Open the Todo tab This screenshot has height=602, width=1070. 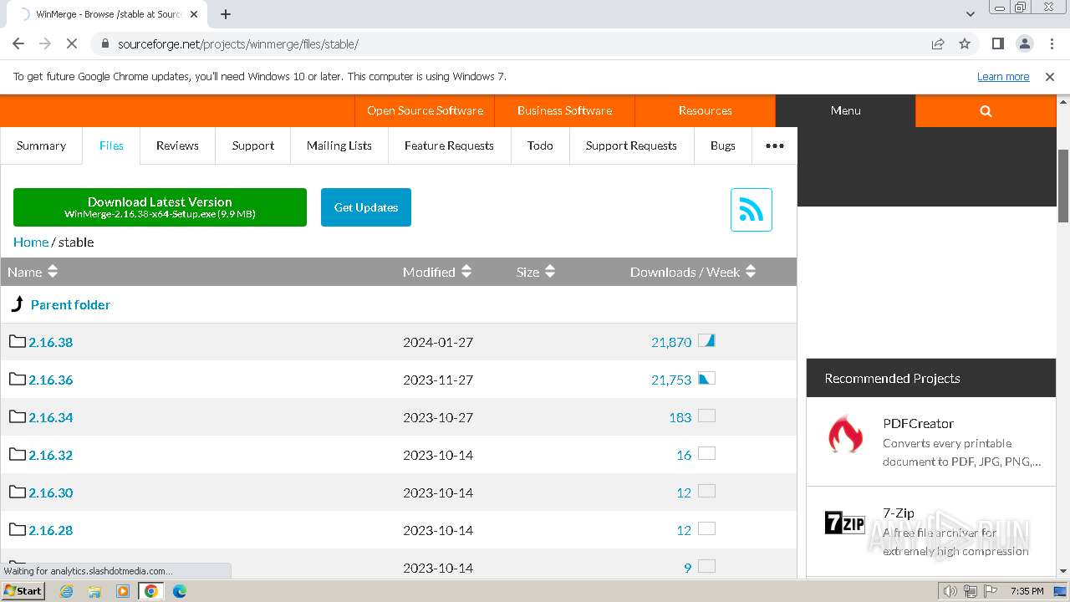tap(540, 145)
